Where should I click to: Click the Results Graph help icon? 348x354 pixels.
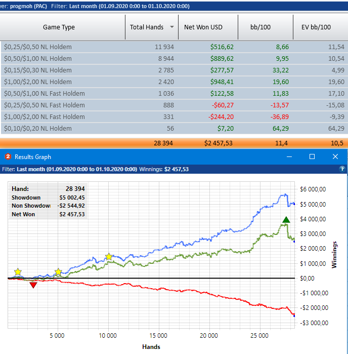click(342, 169)
